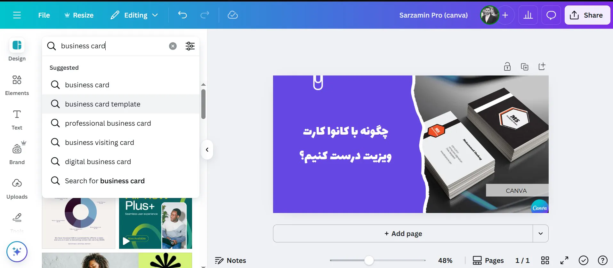Image resolution: width=613 pixels, height=268 pixels.
Task: Click 'Search for business card'
Action: click(121, 181)
